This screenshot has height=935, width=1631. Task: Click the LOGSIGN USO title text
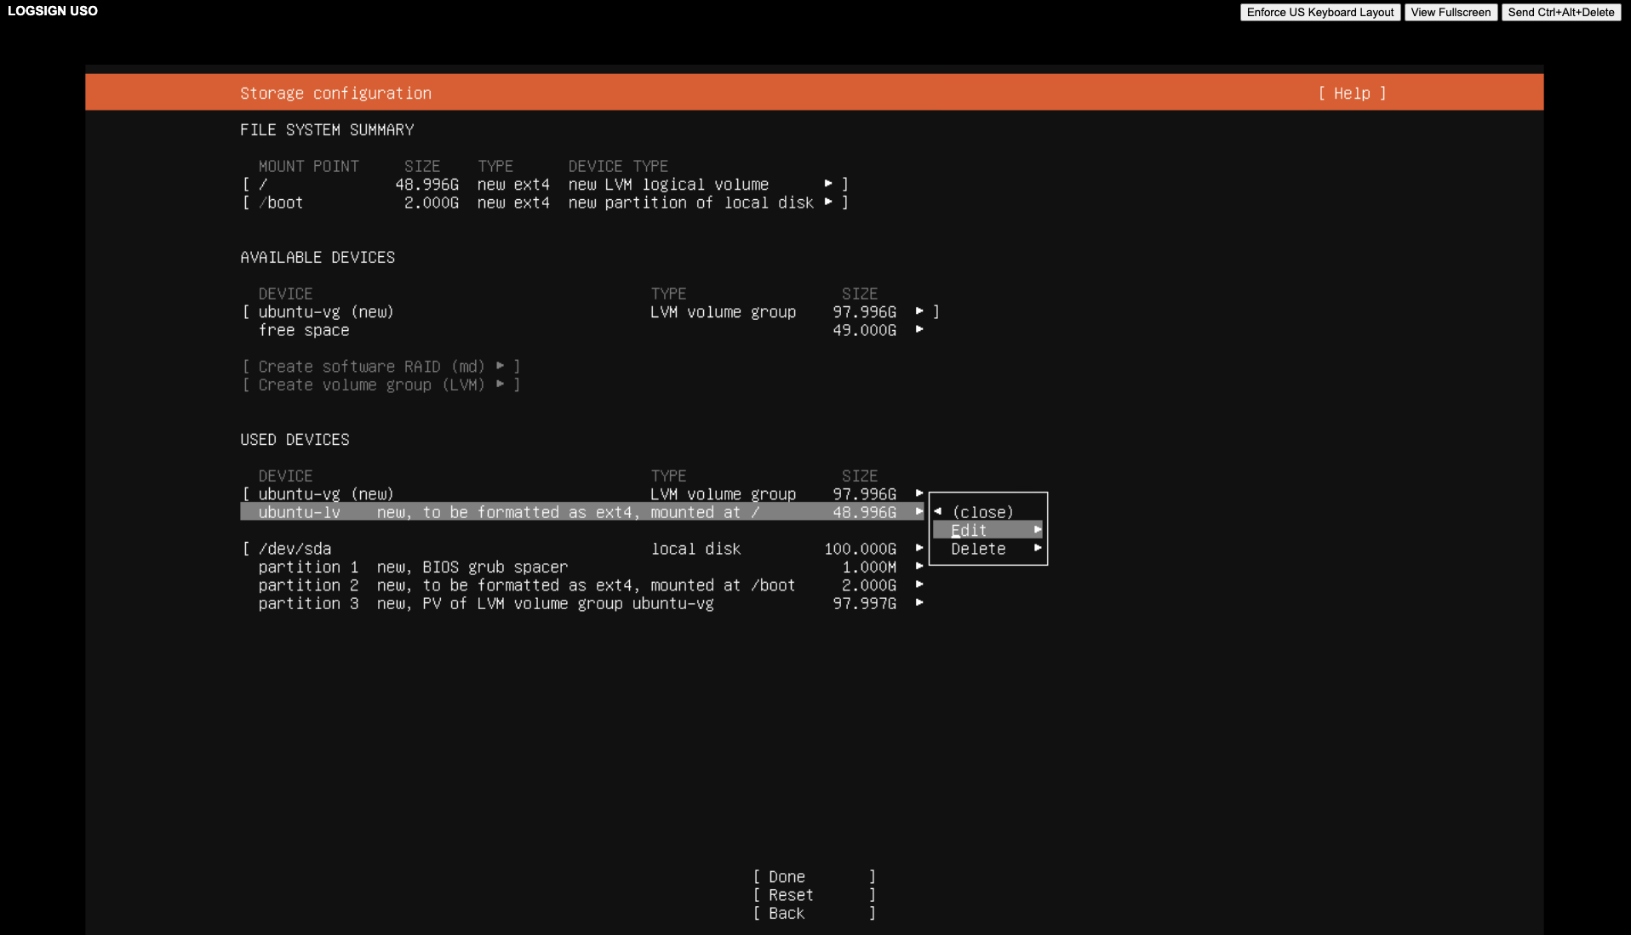tap(53, 11)
